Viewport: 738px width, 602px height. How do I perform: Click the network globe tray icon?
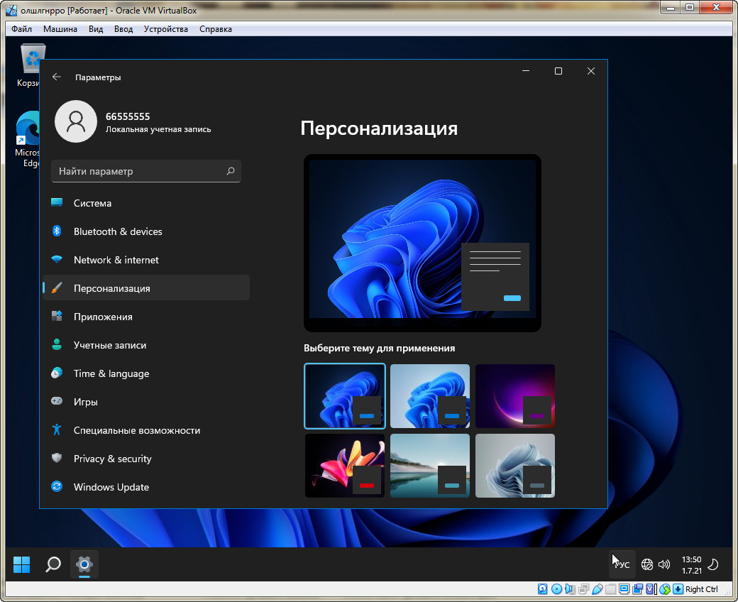(646, 565)
